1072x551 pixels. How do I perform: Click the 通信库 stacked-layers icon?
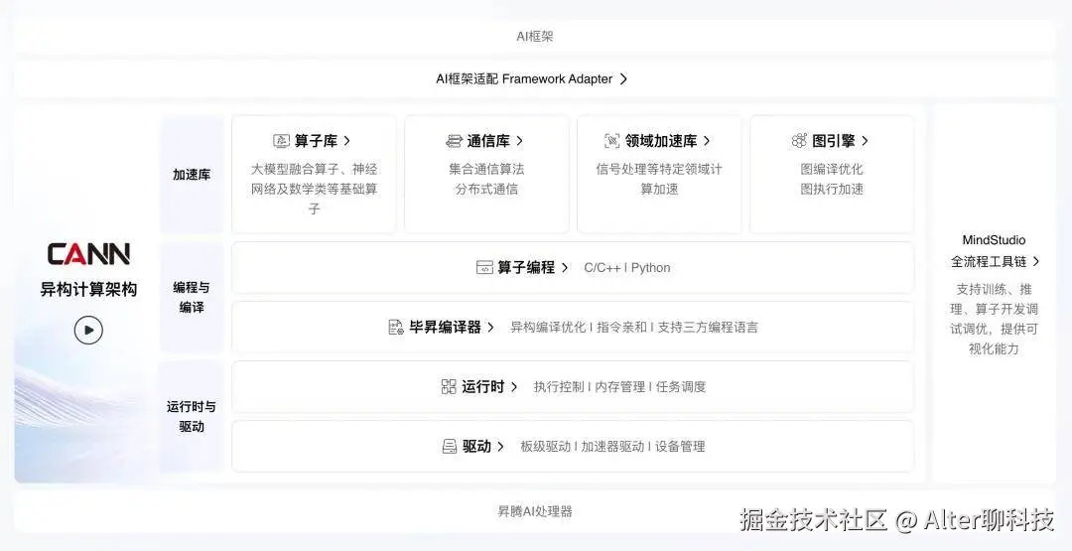454,141
